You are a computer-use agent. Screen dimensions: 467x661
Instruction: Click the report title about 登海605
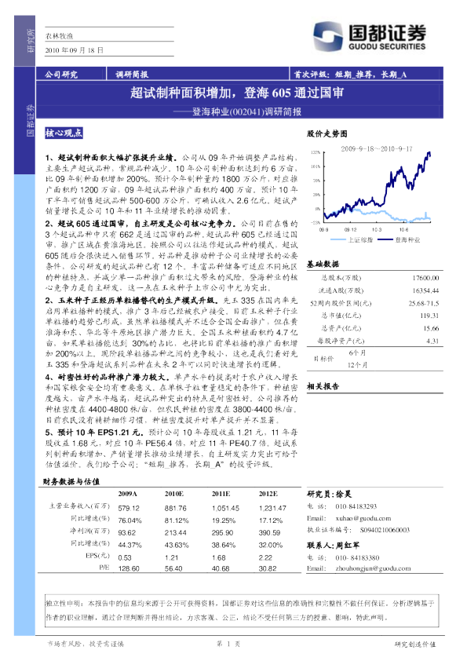tap(237, 93)
